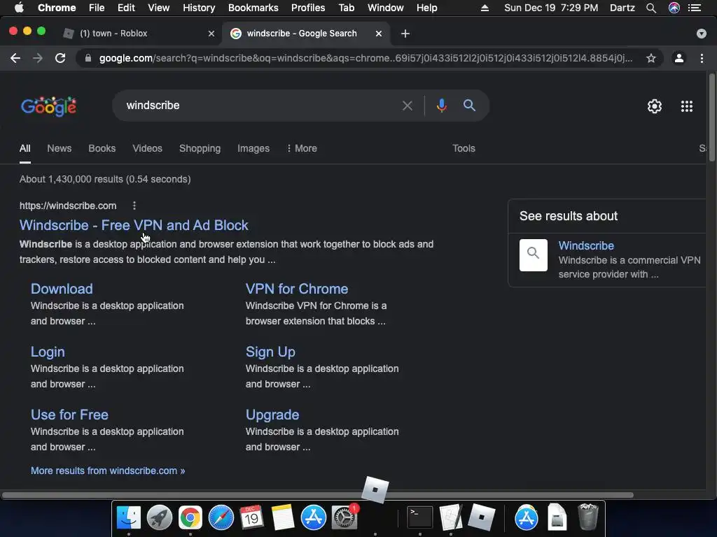The image size is (717, 537).
Task: Open Notes from the Dock
Action: [283, 517]
